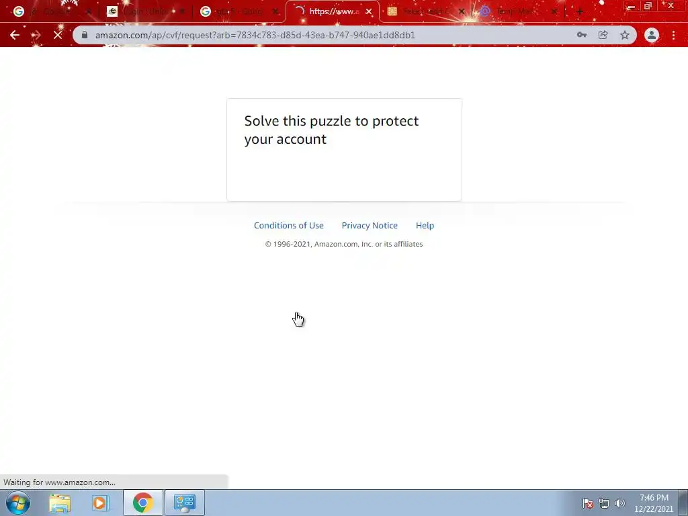Open the Help link
This screenshot has height=516, width=688.
[x=425, y=226]
